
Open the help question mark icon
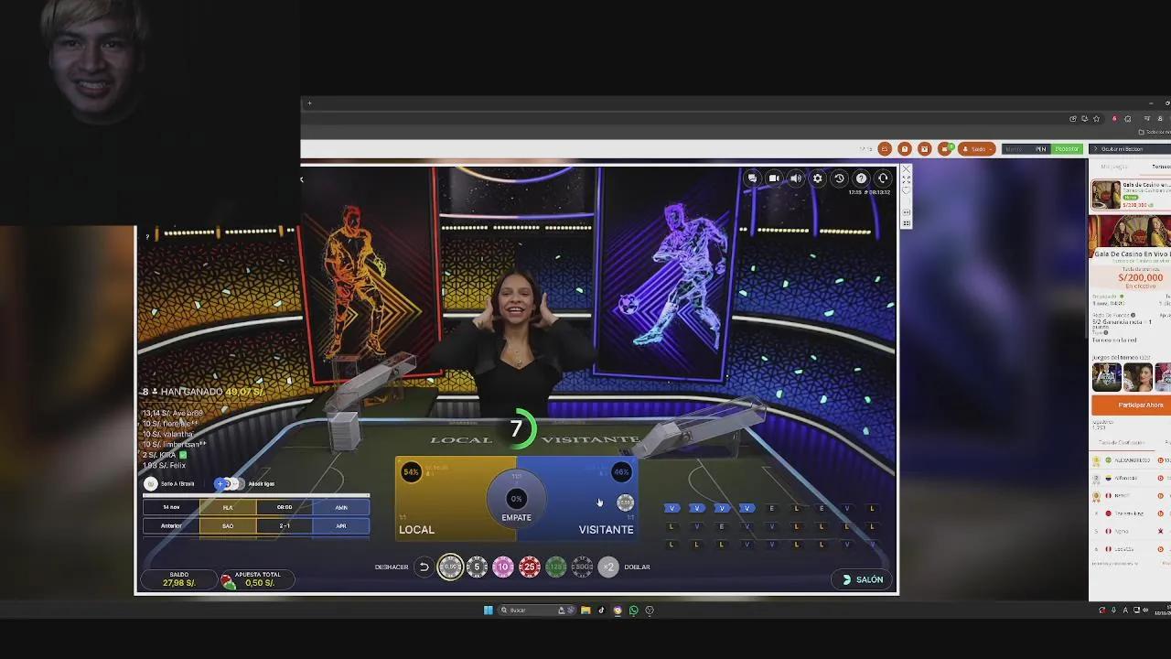(862, 179)
